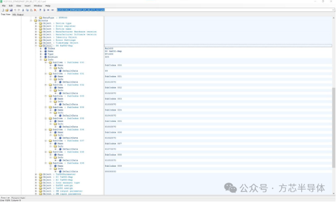This screenshot has width=336, height=203.
Task: Click the Nudge node up toolbar icon
Action: 40,10
